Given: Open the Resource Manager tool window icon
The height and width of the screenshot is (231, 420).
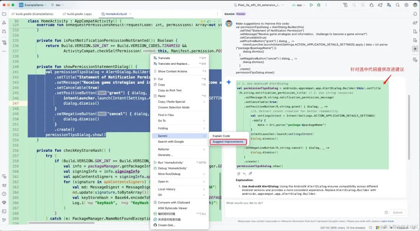Looking at the screenshot, I should click(4, 42).
